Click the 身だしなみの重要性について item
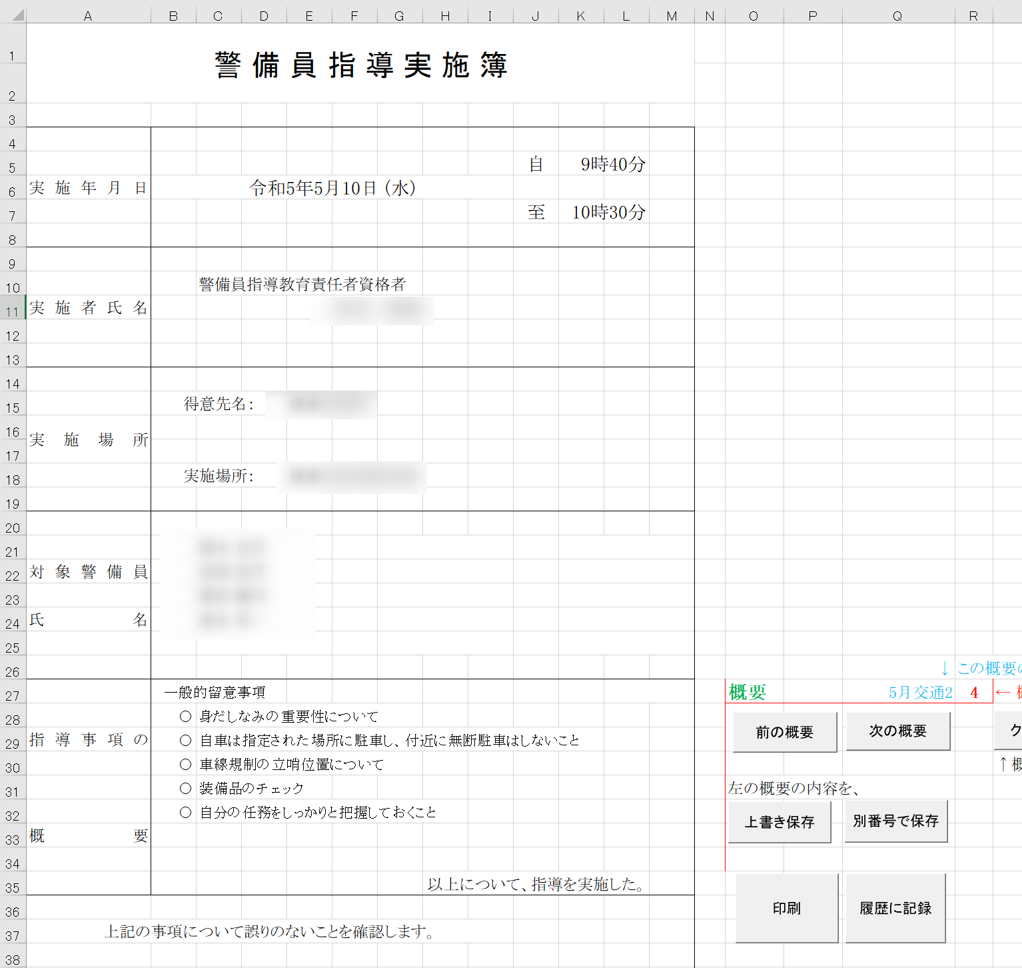This screenshot has width=1022, height=968. (288, 717)
